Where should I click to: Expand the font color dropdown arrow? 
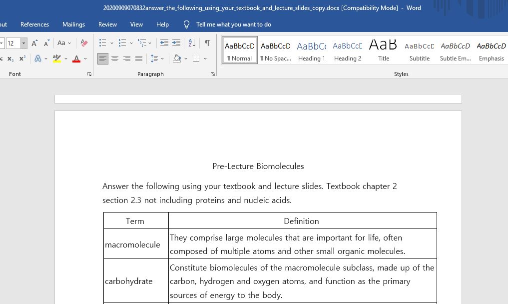pos(85,59)
